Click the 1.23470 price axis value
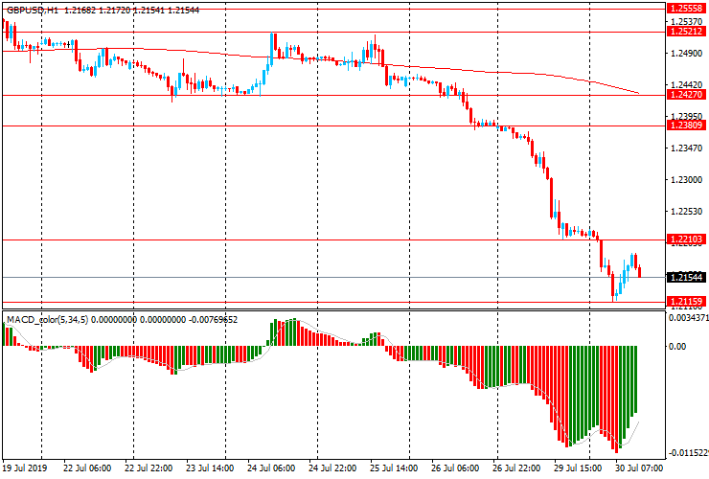Screen dimensions: 709x479 [687, 148]
